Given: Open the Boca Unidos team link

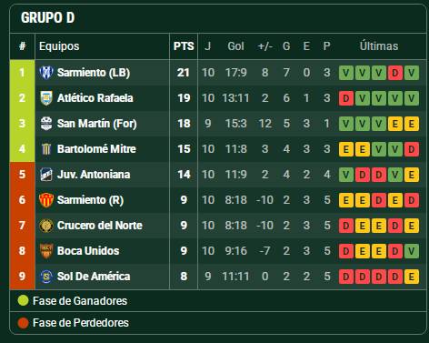Looking at the screenshot, I should pyautogui.click(x=88, y=251).
